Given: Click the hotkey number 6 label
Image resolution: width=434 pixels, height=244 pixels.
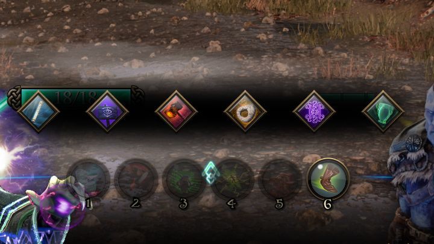Looking at the screenshot, I should point(327,205).
